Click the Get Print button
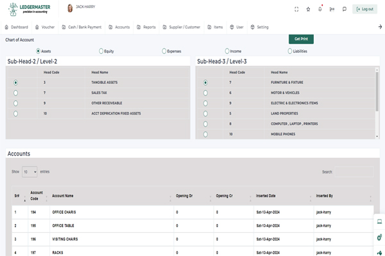 click(301, 39)
